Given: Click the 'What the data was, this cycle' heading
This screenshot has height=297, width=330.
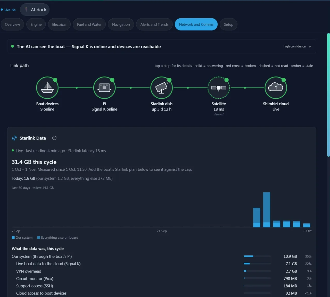Looking at the screenshot, I should click(x=38, y=248).
